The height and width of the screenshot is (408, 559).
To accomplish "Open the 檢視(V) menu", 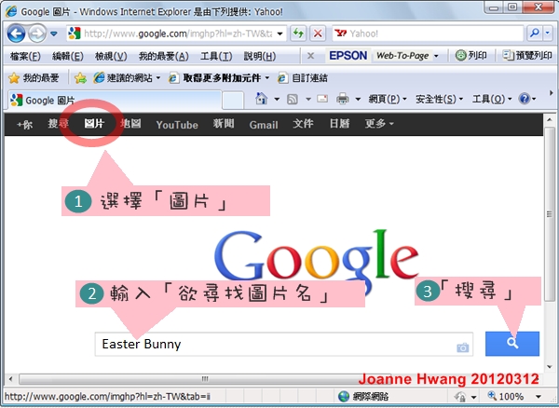I will pos(111,56).
